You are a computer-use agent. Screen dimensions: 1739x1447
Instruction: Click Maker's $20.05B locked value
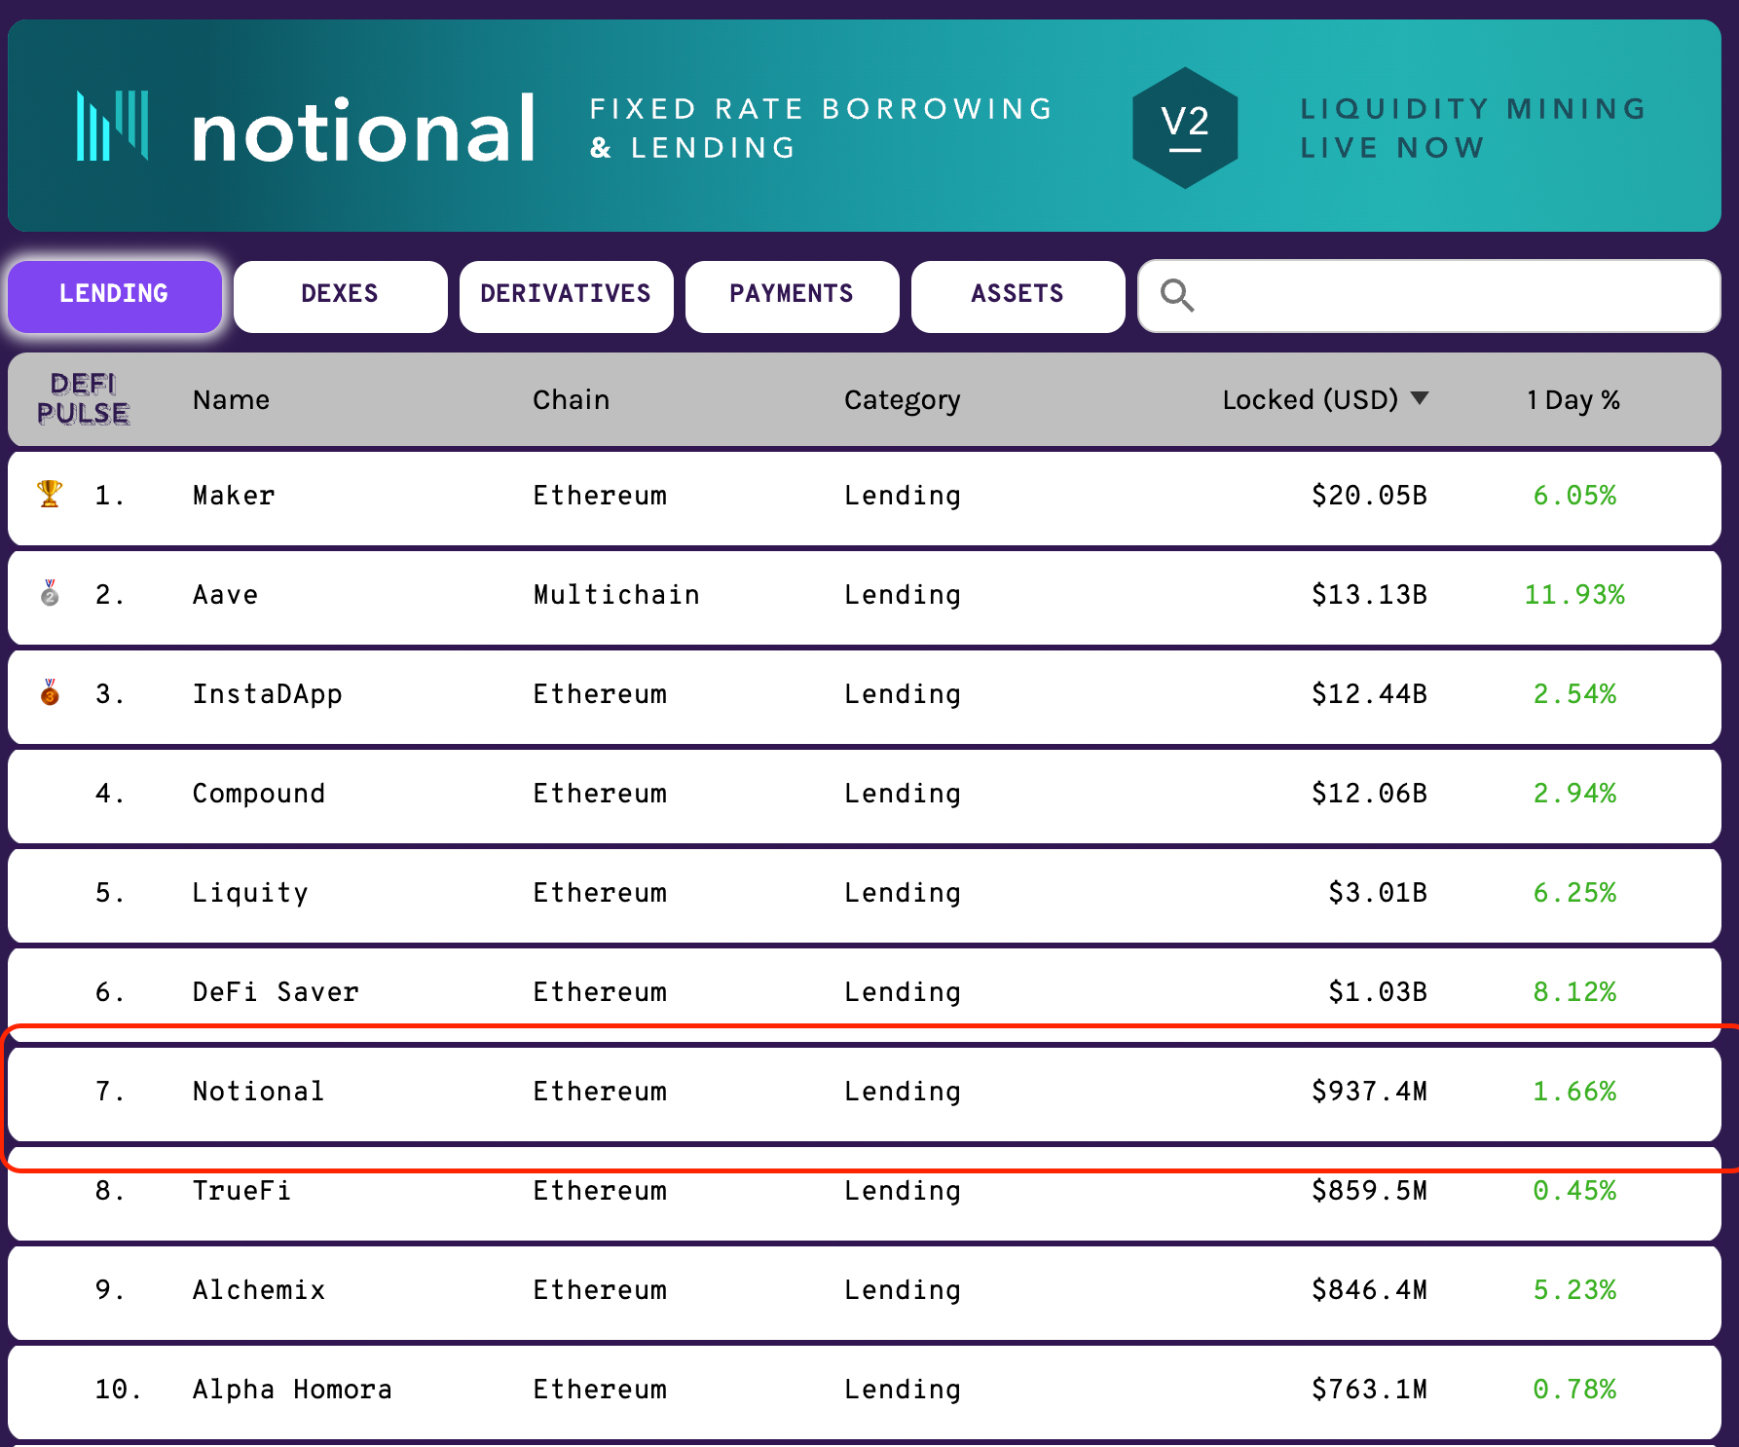(x=1369, y=496)
